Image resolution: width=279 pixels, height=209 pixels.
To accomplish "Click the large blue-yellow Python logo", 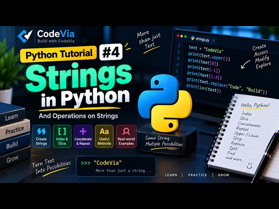I will (165, 104).
